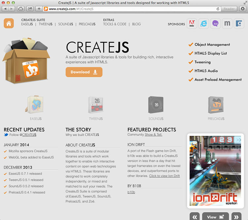Open the browser Share button

point(30,9)
